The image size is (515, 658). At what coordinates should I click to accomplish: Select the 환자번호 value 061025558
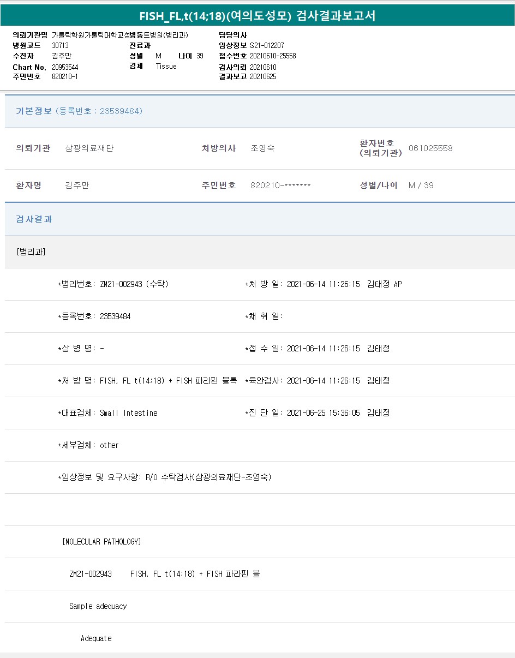pos(430,148)
